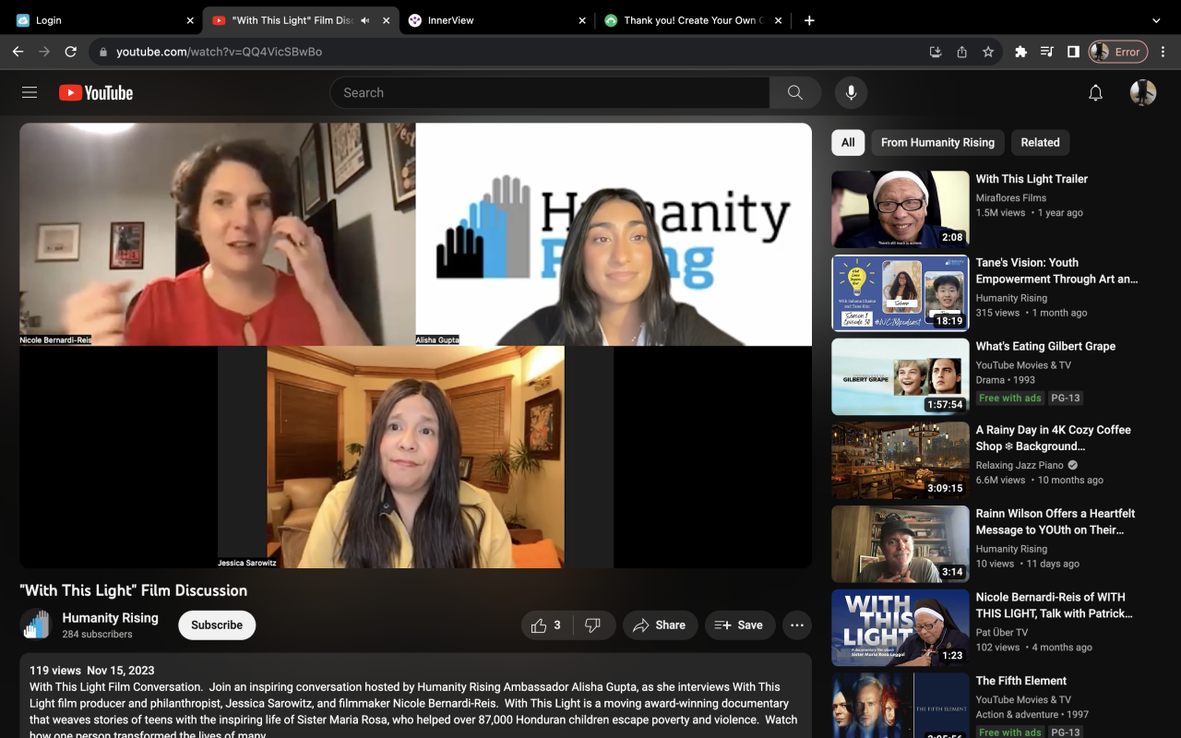The image size is (1181, 738).
Task: Open Nicole Bernardi-Reis of WITH THIS LIGHT title
Action: (1055, 605)
